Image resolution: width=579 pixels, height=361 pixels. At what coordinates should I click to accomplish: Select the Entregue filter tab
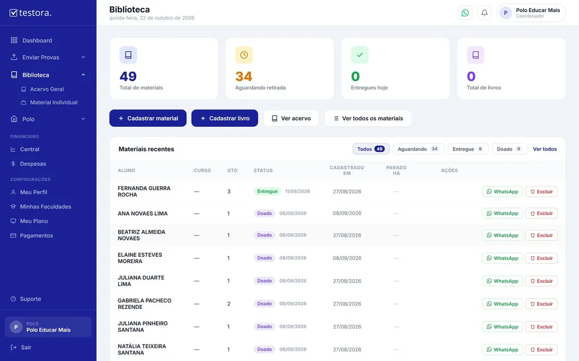point(468,149)
